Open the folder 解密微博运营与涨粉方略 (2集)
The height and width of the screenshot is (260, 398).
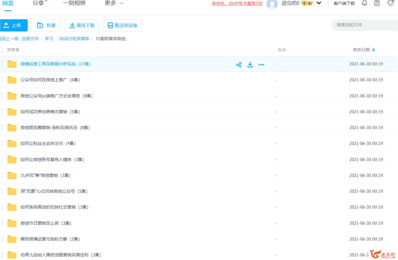[x=50, y=239]
